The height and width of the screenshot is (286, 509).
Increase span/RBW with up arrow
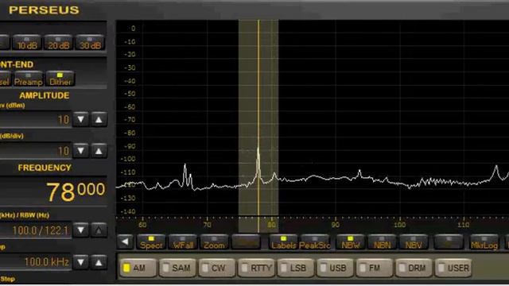click(x=99, y=230)
